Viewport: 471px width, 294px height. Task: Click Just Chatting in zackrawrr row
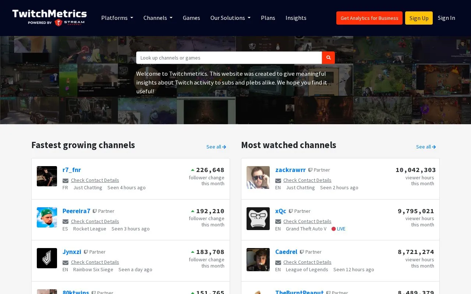tap(300, 187)
